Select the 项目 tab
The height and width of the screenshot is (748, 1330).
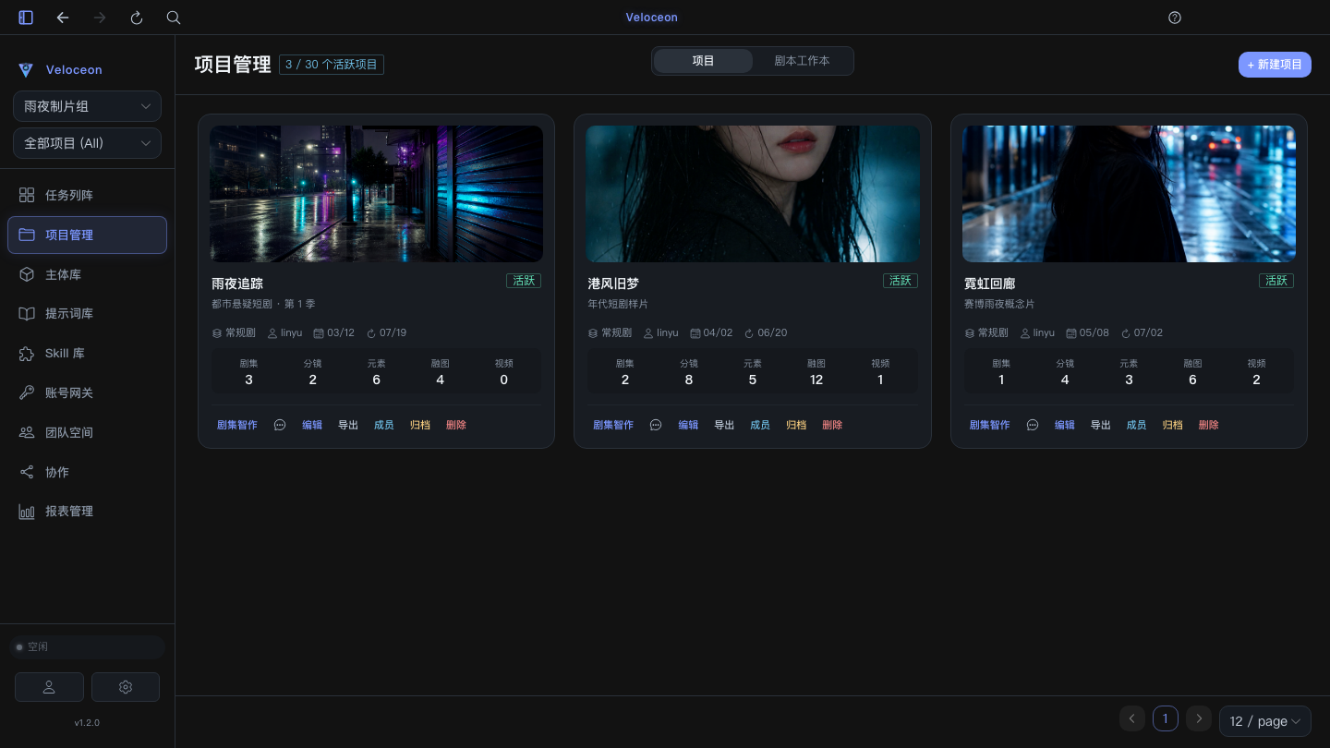703,61
